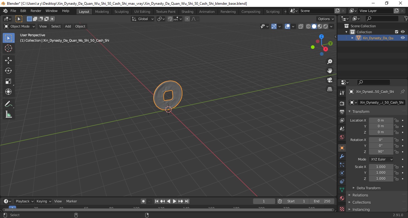
Task: Click the zoom view magnifier icon
Action: pyautogui.click(x=330, y=61)
